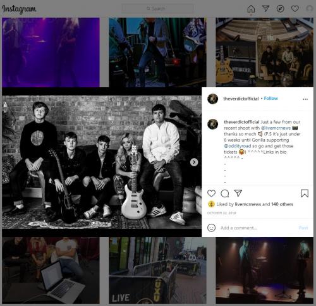This screenshot has width=316, height=306.
Task: Open the Home feed icon
Action: tap(251, 9)
